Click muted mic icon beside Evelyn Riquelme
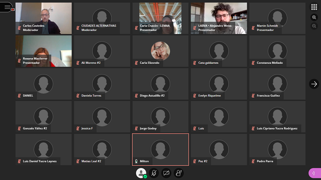 (x=195, y=95)
